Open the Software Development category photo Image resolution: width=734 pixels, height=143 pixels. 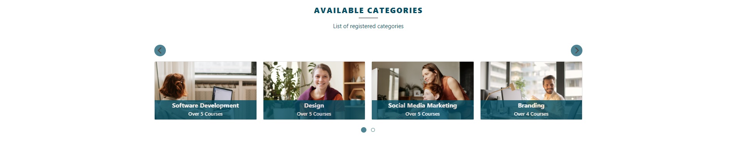(206, 91)
